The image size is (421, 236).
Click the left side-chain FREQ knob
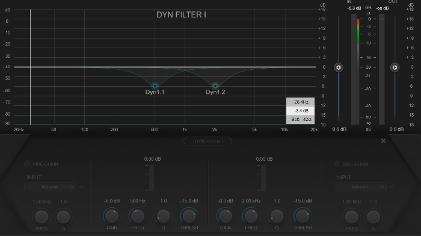[41, 217]
